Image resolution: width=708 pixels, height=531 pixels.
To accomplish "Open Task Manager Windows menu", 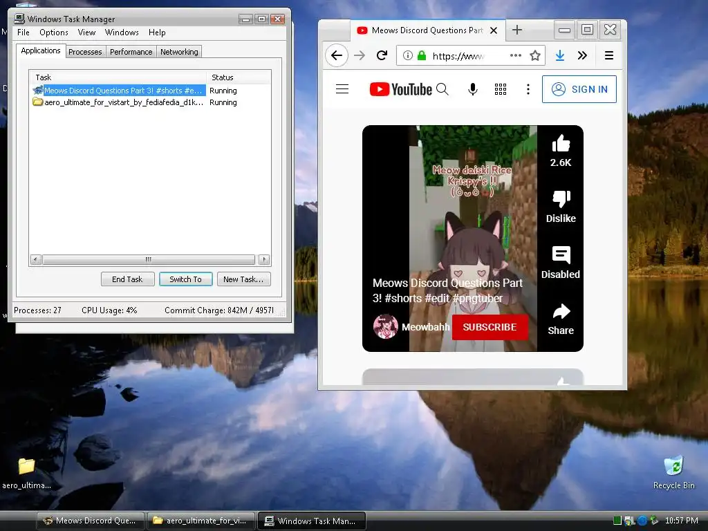I will (x=122, y=32).
